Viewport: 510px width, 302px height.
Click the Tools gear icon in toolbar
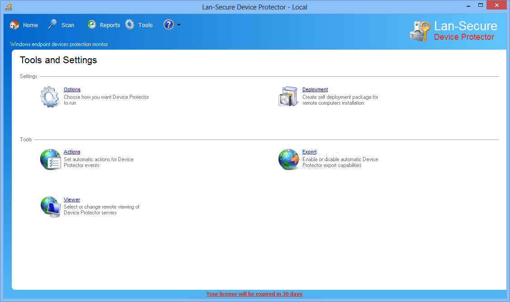130,25
